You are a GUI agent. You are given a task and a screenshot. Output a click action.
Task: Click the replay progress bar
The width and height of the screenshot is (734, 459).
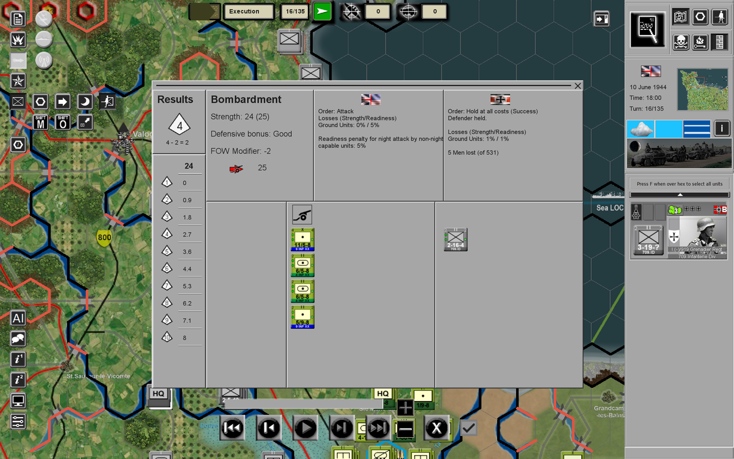point(303,404)
